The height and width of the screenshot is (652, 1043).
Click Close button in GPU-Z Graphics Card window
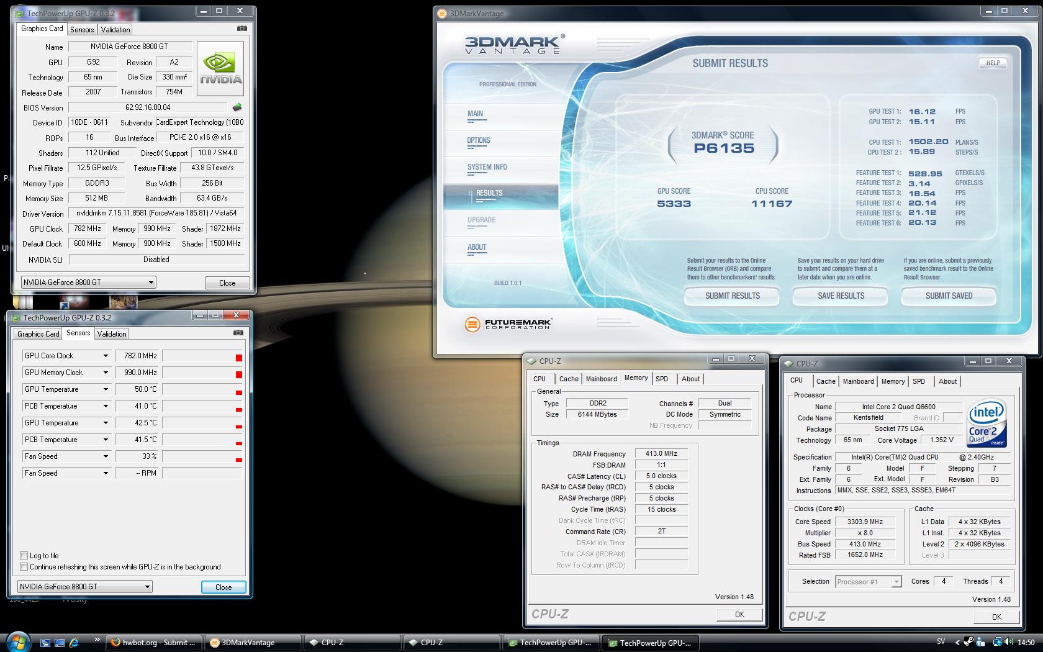click(227, 283)
